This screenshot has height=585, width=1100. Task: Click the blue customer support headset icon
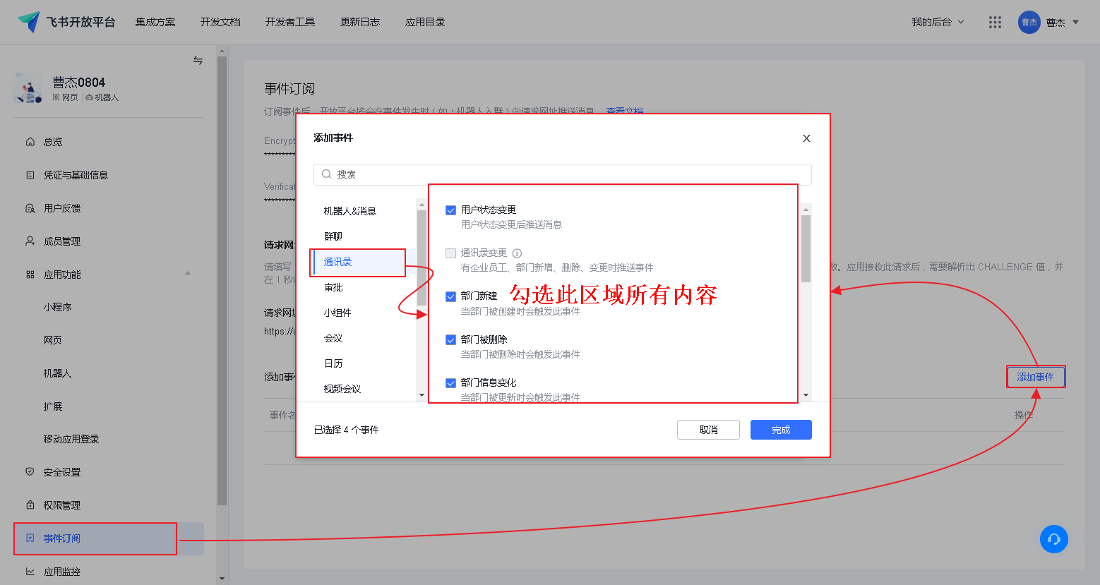pos(1053,539)
